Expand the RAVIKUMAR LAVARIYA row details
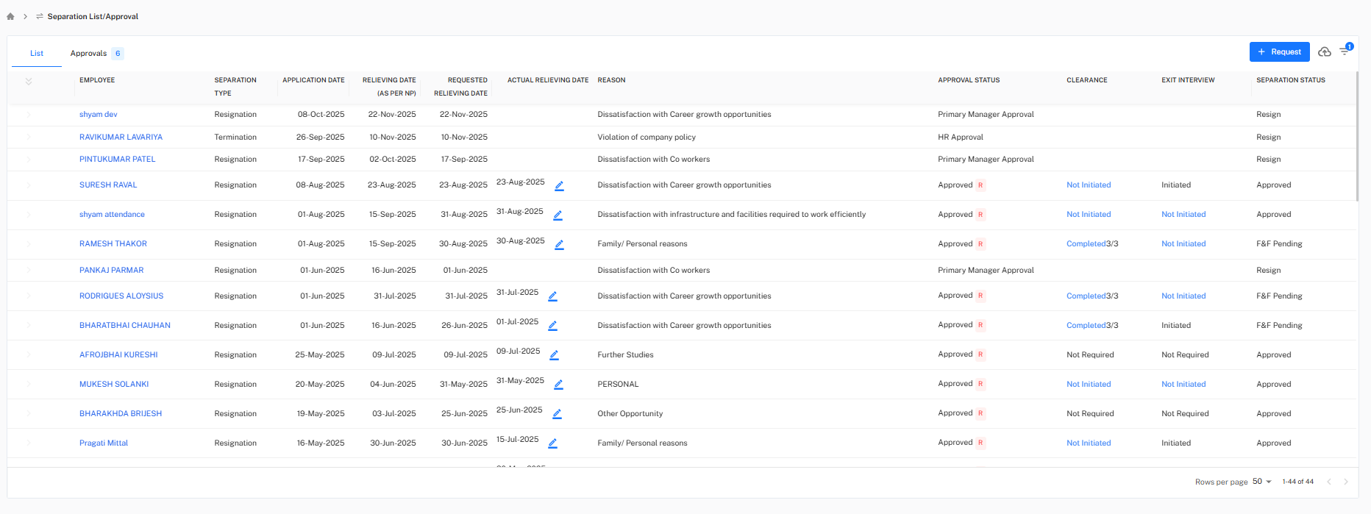 pyautogui.click(x=29, y=138)
